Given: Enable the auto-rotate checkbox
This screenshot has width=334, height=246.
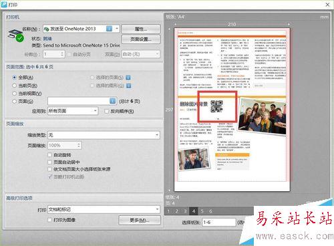Looking at the screenshot, I should pos(50,155).
